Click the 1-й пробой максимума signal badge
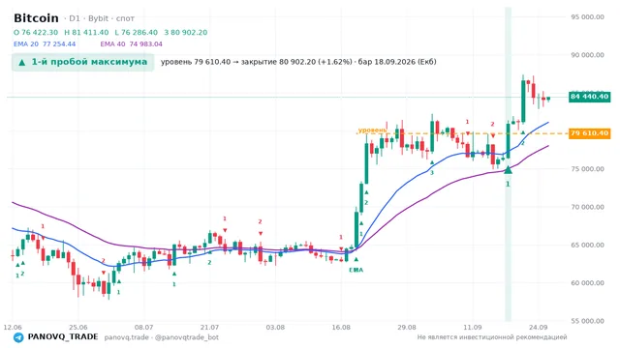This screenshot has width=620, height=348. click(82, 62)
